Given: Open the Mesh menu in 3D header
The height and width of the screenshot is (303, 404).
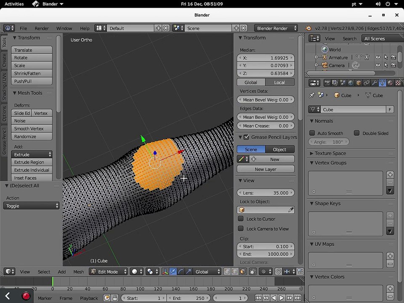Looking at the screenshot, I should click(78, 272).
